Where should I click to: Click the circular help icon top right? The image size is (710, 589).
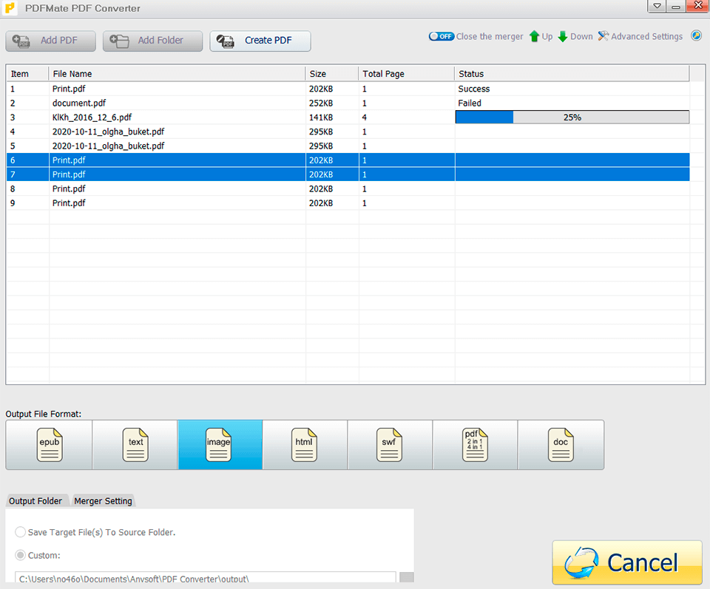coord(696,35)
